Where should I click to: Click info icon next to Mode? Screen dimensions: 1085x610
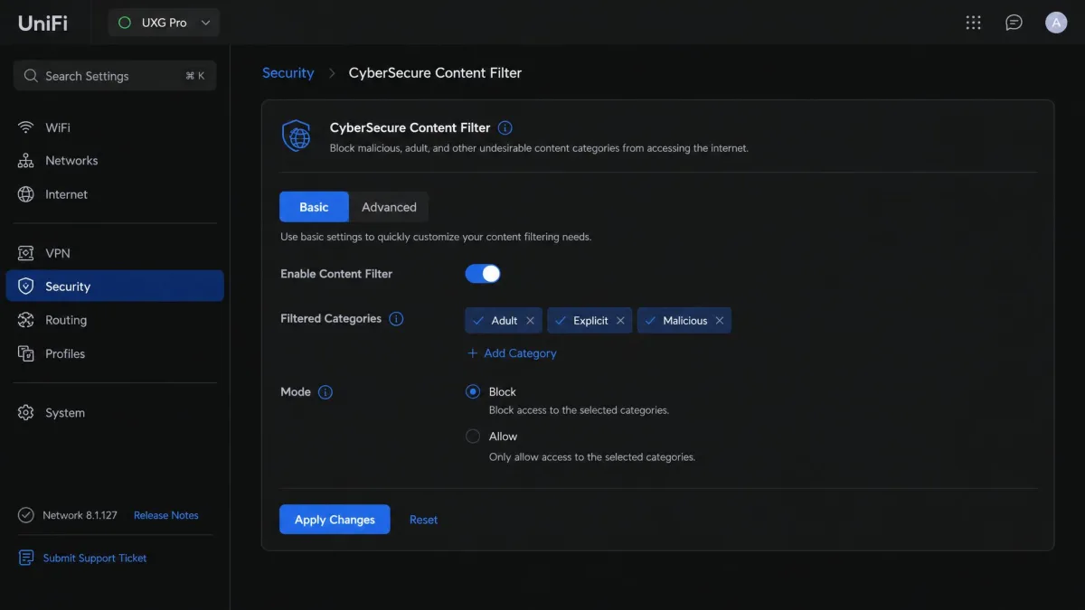click(325, 392)
